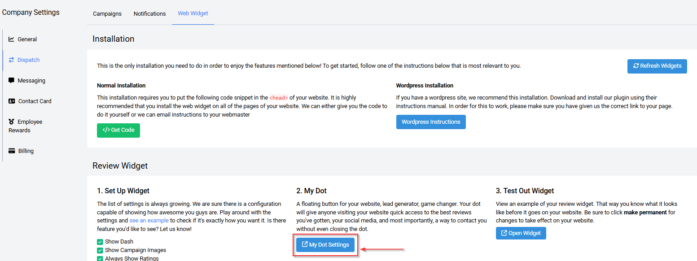Uncheck the Show Dash checkbox
Viewport: 697px width, 261px height.
point(100,242)
